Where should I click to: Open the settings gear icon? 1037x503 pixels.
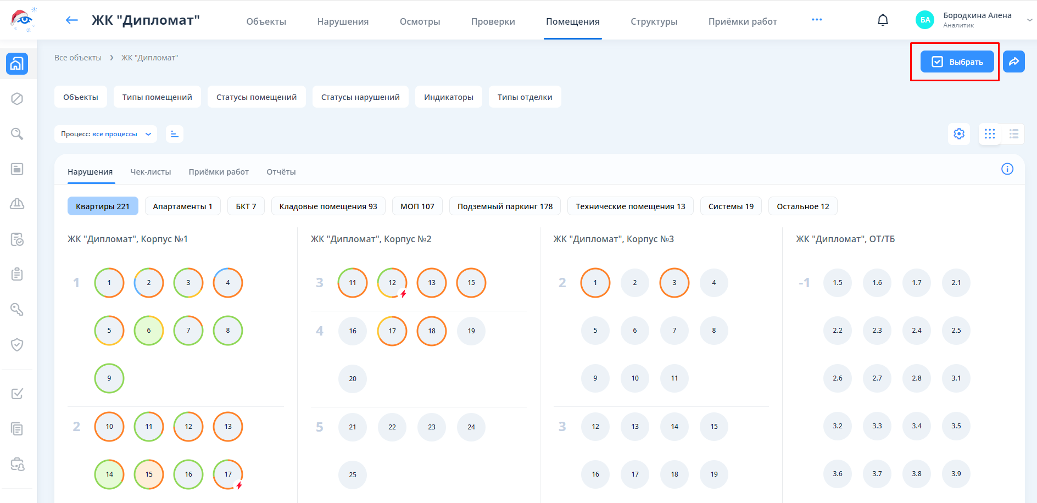(959, 134)
